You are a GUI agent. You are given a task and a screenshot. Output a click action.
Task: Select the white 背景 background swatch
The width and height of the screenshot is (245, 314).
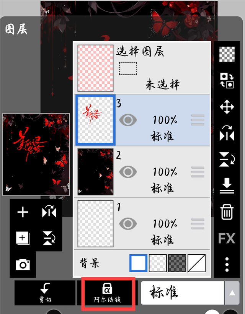click(138, 263)
